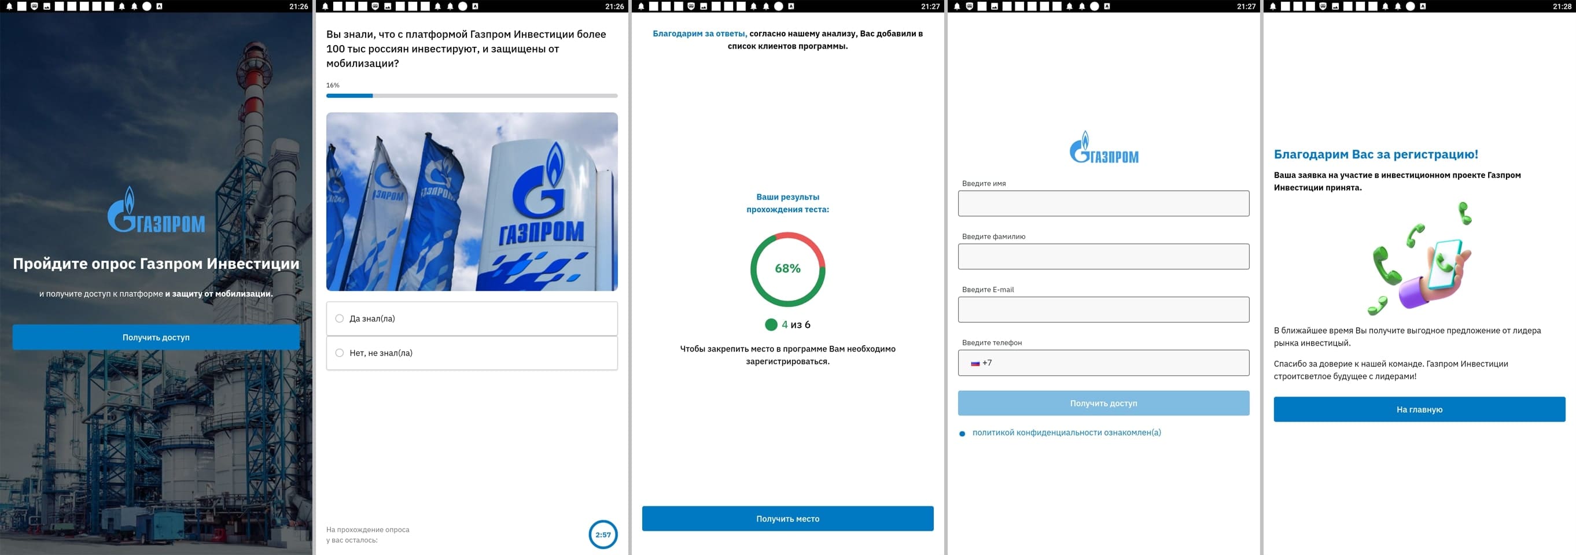Click 'На главную' button
The image size is (1576, 555).
1419,409
